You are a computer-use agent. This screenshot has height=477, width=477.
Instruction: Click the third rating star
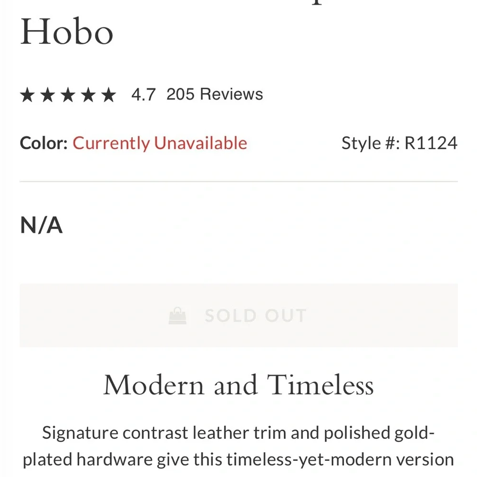68,95
